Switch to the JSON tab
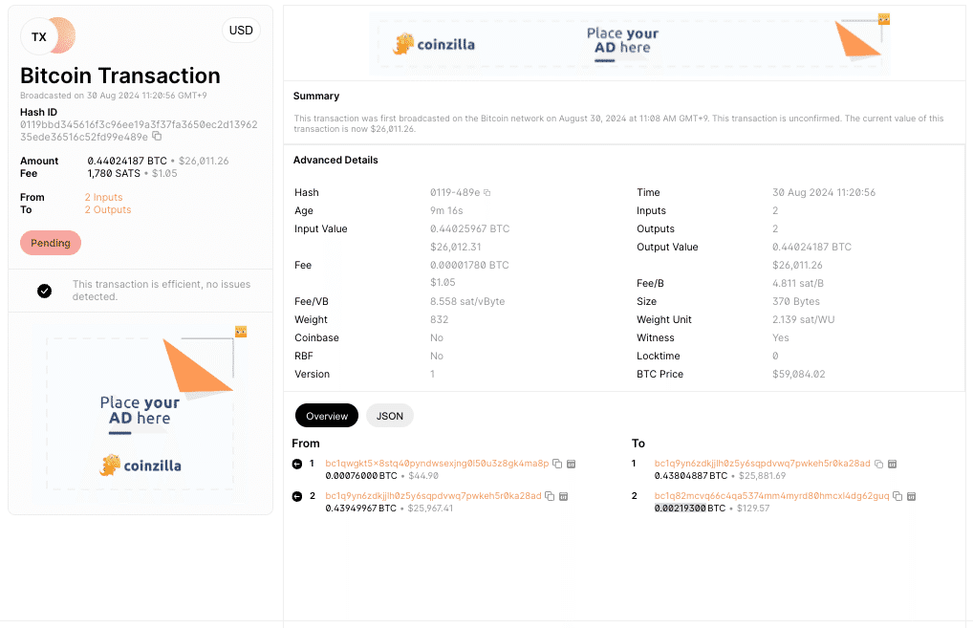This screenshot has width=973, height=628. [x=389, y=416]
